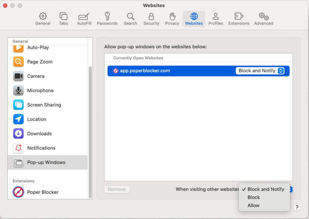Choose Allow from the open menu
Viewport: 309px width, 219px height.
pos(253,205)
